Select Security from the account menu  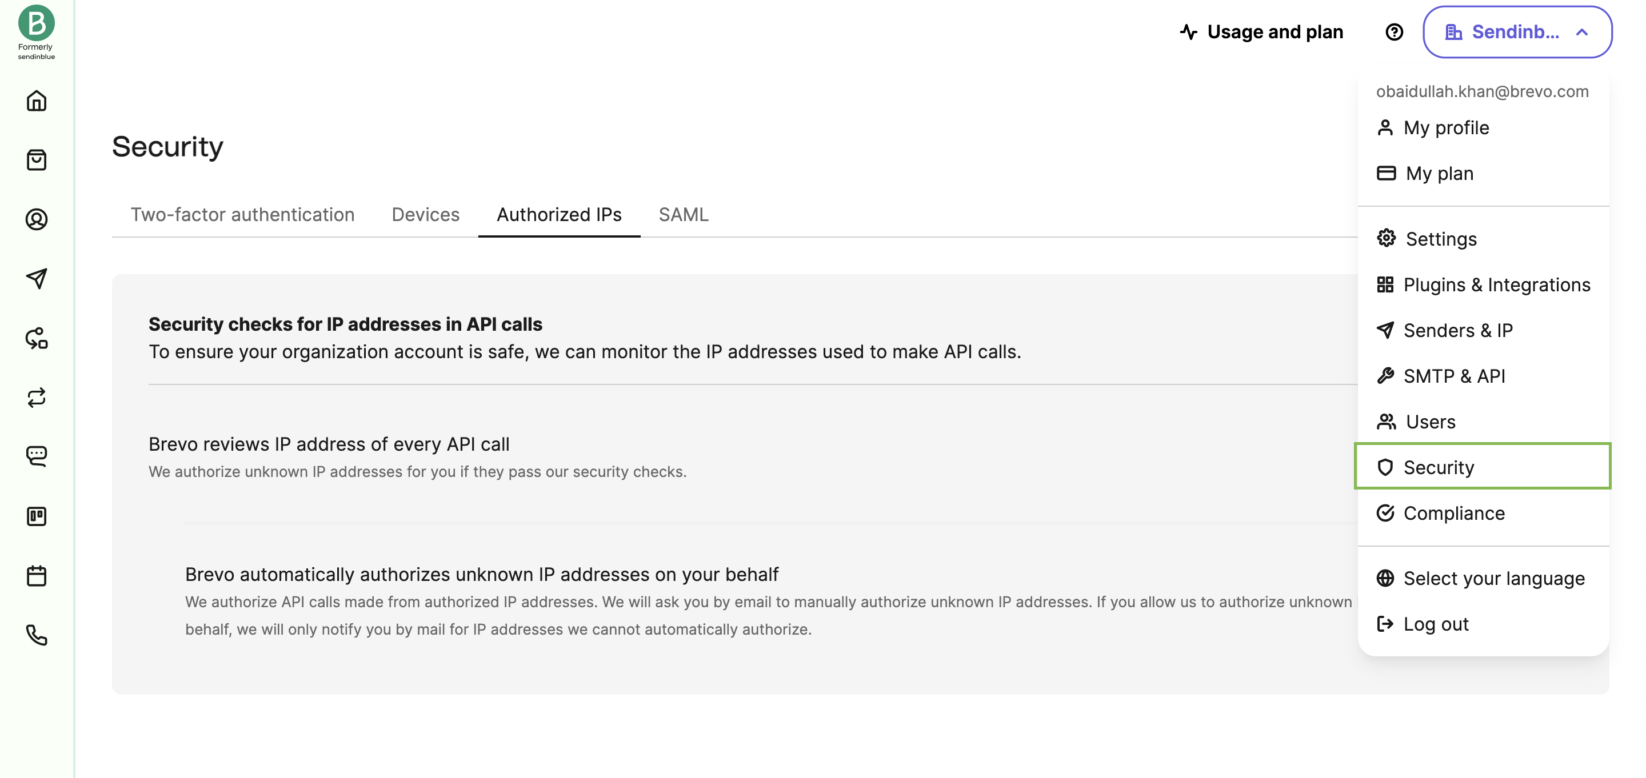pos(1439,467)
